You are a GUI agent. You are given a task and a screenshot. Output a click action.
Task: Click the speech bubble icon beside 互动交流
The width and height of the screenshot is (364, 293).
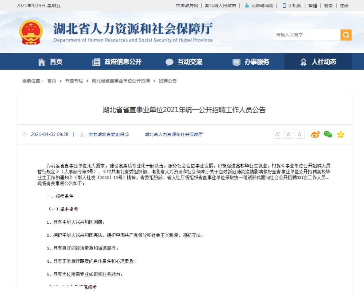coord(170,62)
